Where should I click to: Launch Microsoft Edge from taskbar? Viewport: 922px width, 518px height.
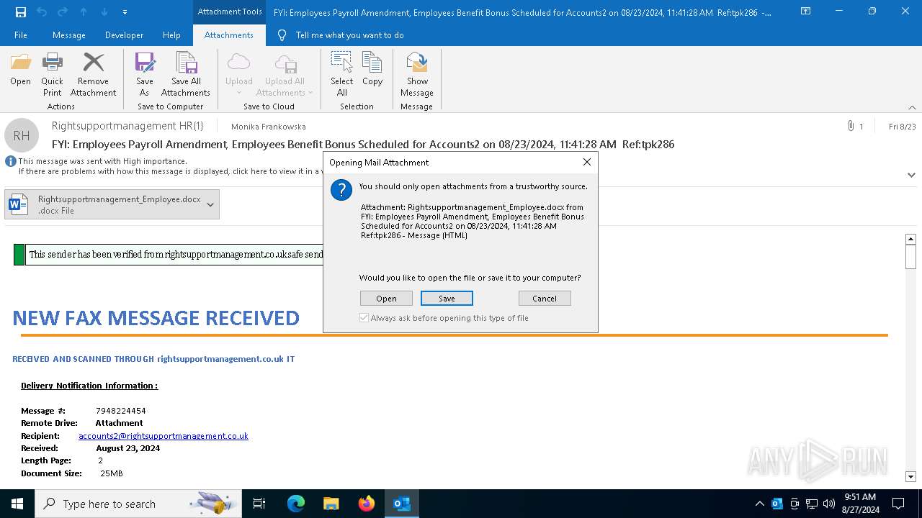[296, 504]
